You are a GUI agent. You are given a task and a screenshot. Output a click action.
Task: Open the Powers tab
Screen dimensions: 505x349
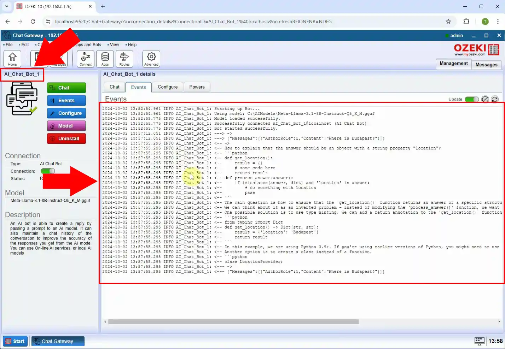[x=197, y=87]
